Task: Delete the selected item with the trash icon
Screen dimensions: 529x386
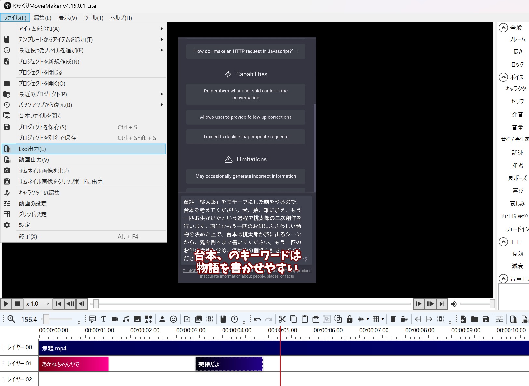Action: (x=394, y=319)
